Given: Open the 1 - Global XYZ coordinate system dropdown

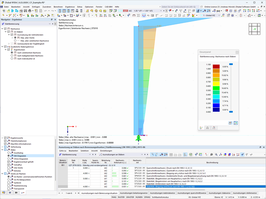Looking at the screenshot, I should 219,15.
